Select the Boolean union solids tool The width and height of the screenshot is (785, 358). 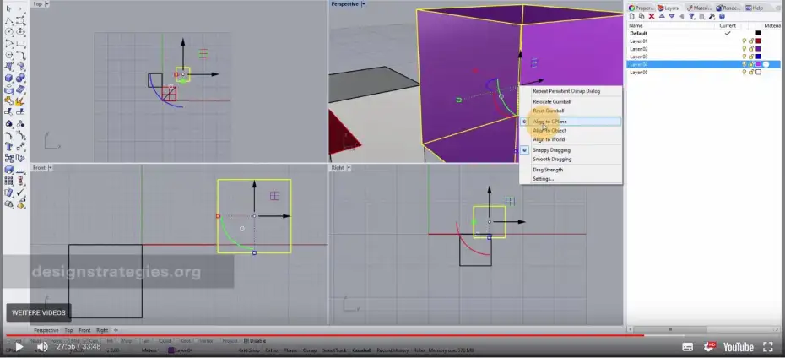[20, 79]
